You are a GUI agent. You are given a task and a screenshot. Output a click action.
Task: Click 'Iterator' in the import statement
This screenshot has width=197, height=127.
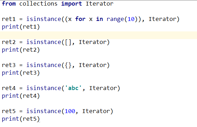pos(100,3)
